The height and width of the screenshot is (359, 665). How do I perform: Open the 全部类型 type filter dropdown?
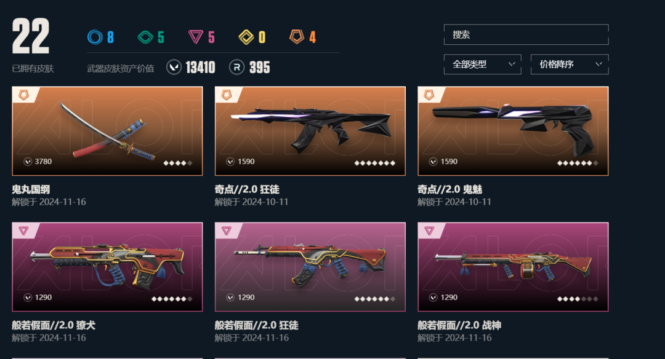coord(483,65)
